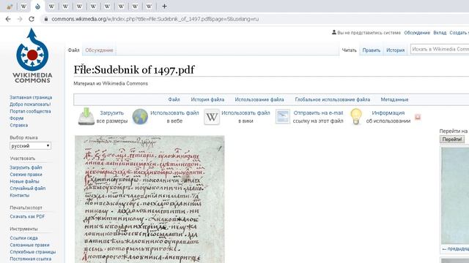Click the browser back arrow
This screenshot has width=469, height=263.
click(8, 19)
